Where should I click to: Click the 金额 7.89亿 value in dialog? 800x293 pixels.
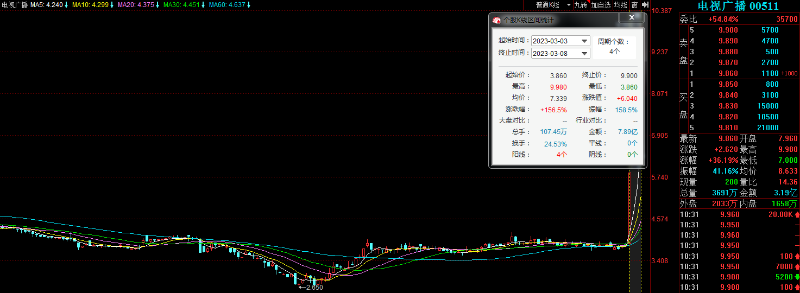(627, 132)
